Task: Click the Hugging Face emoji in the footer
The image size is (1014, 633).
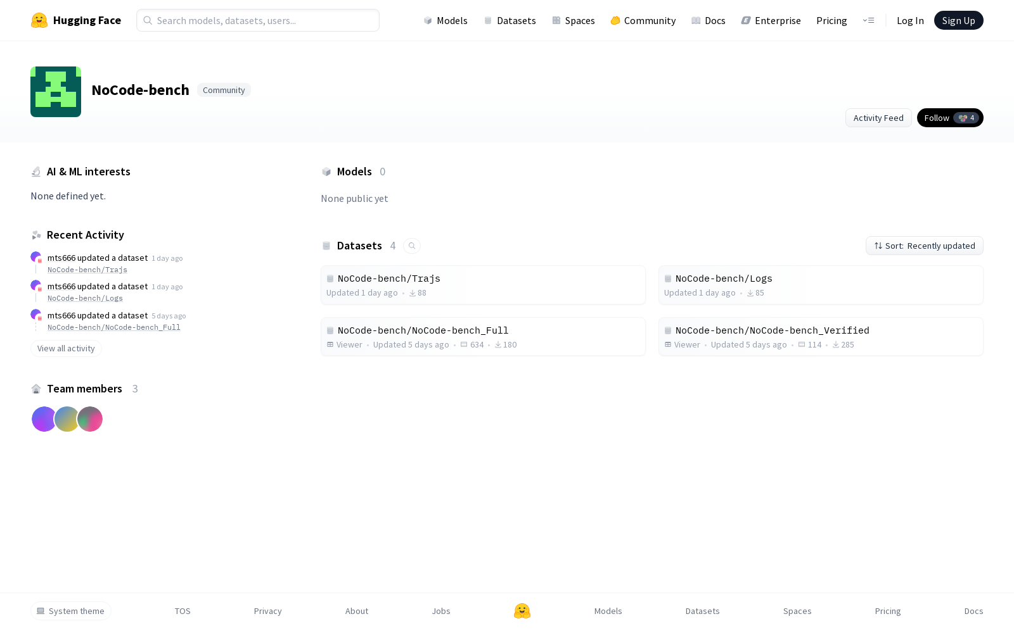Action: tap(522, 611)
